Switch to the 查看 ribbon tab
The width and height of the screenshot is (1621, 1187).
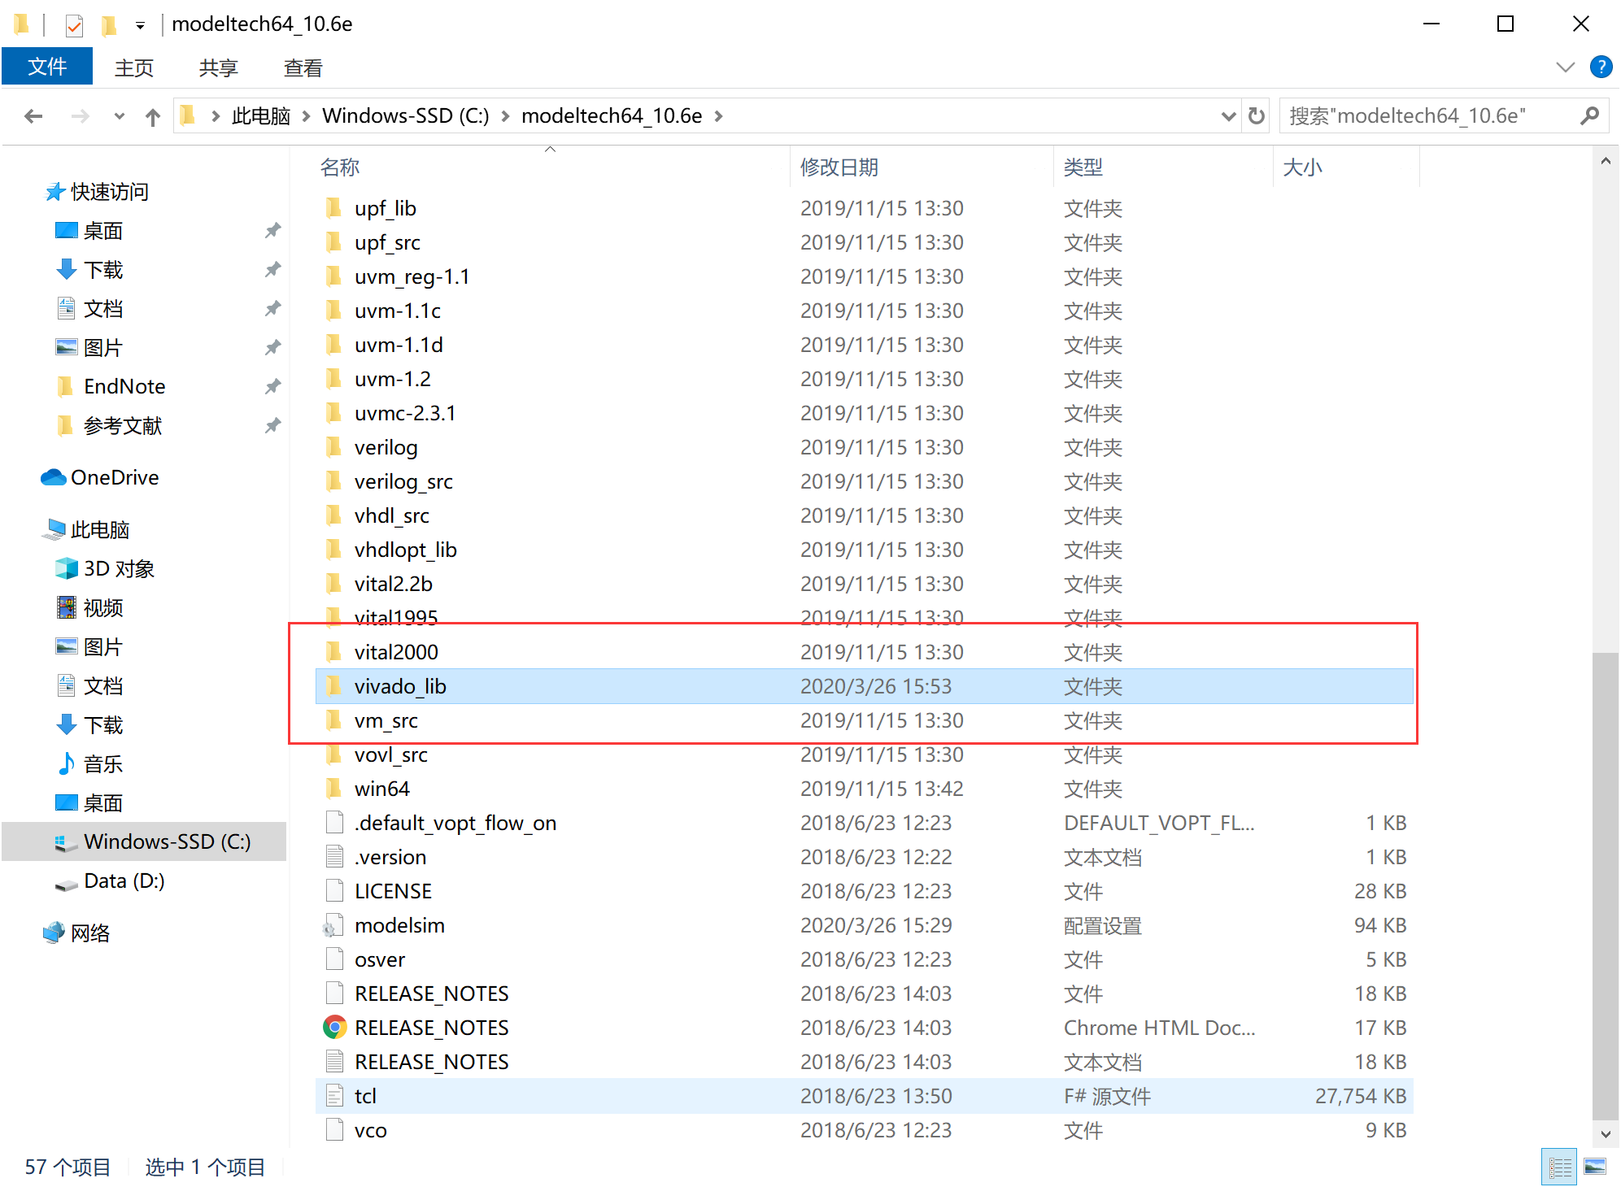coord(302,67)
